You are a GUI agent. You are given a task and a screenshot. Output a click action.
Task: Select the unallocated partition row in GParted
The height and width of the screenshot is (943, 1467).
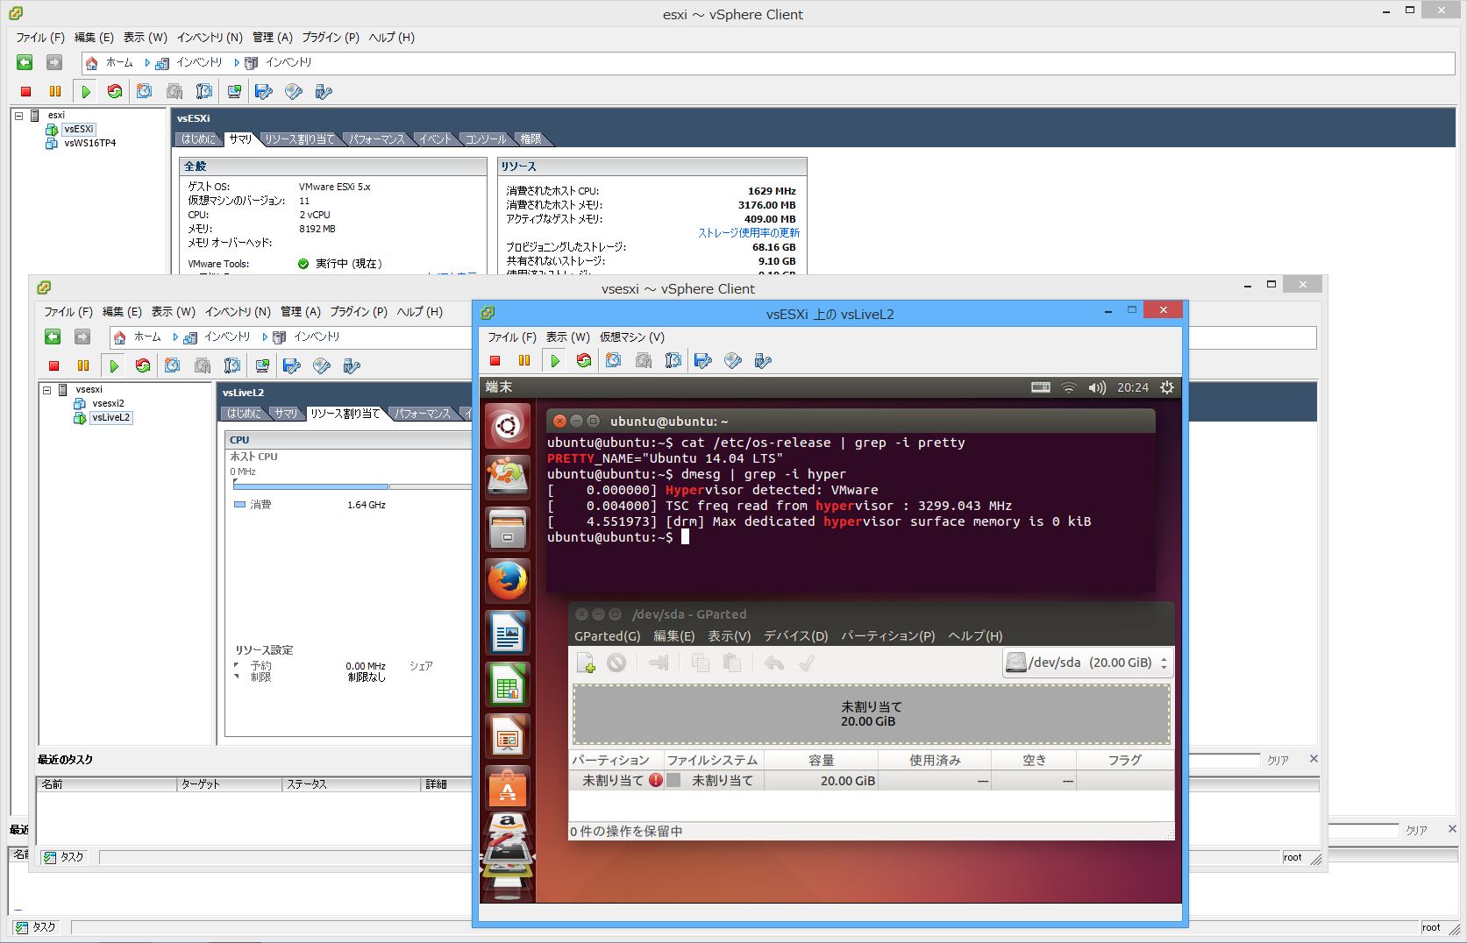tap(872, 781)
